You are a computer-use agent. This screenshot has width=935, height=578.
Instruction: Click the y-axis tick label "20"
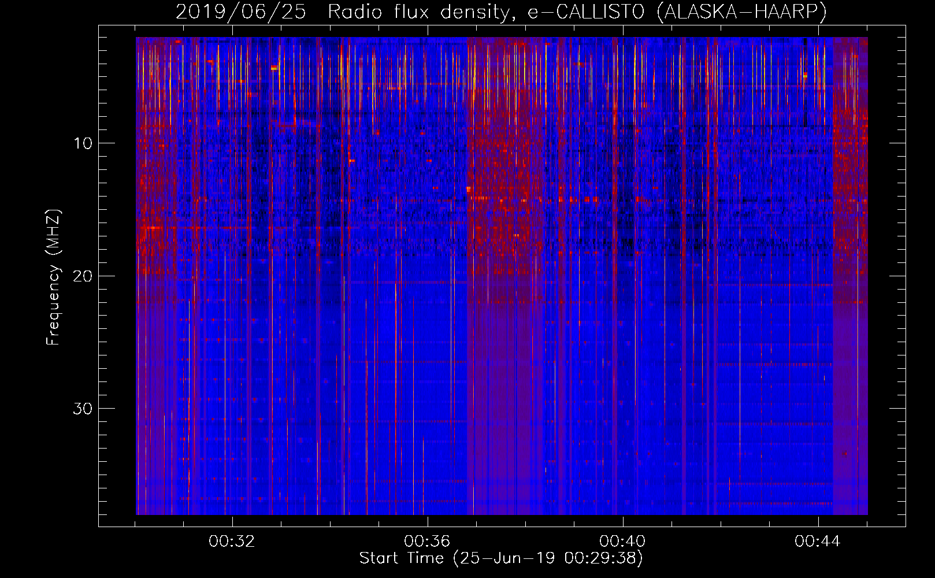coord(83,276)
